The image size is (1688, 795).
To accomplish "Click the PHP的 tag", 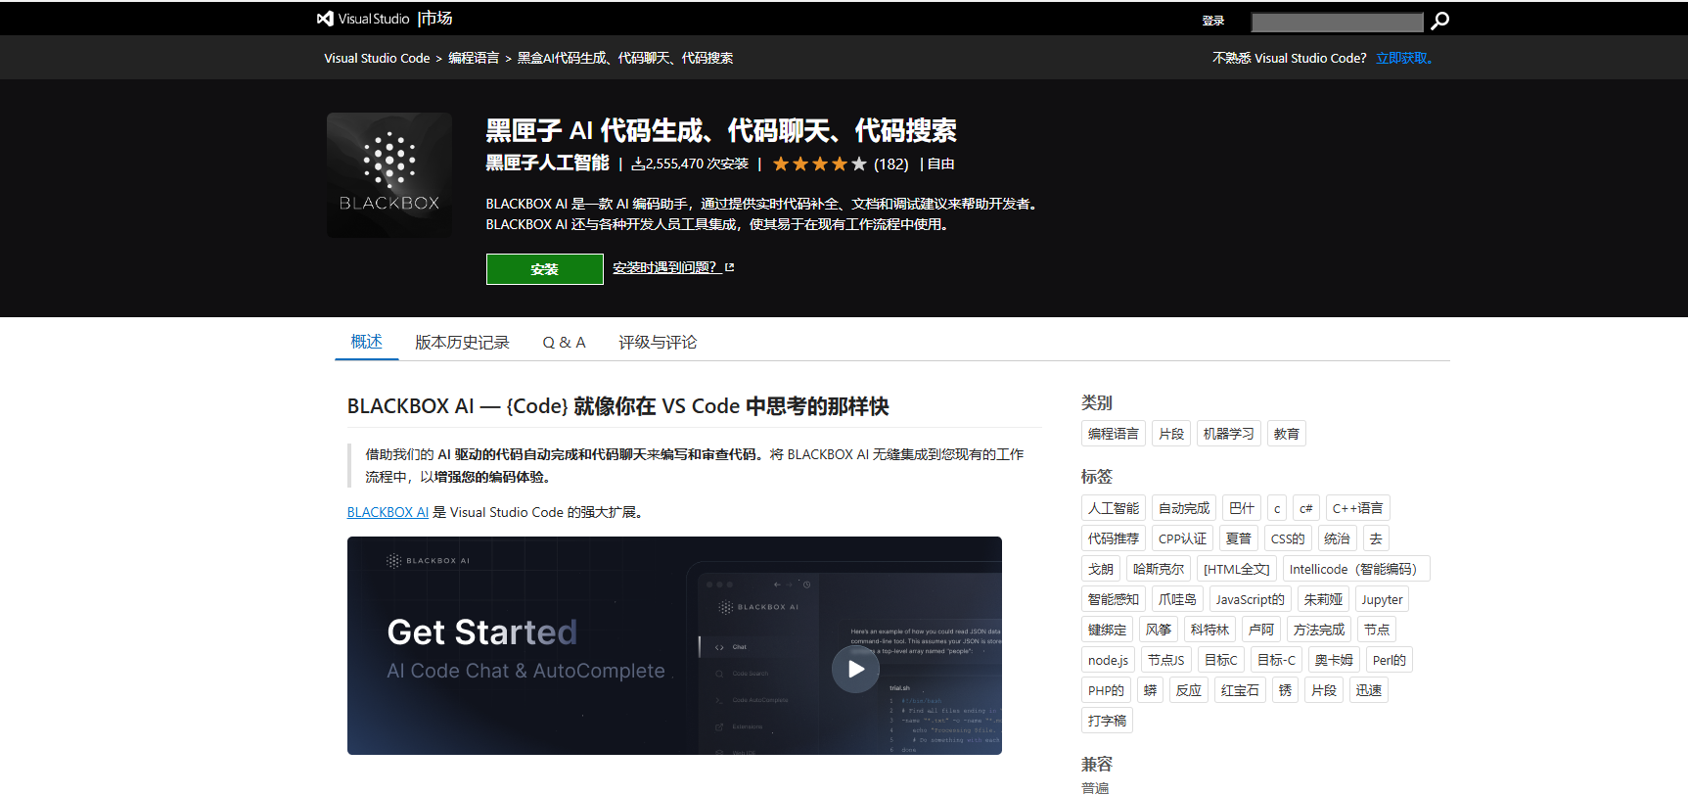I will (1106, 690).
